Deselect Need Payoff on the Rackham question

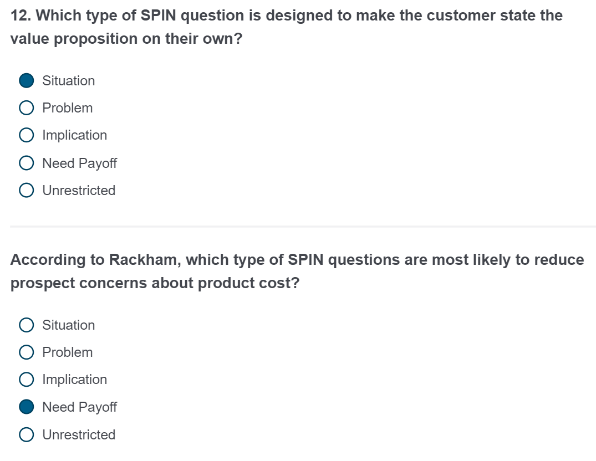click(26, 407)
